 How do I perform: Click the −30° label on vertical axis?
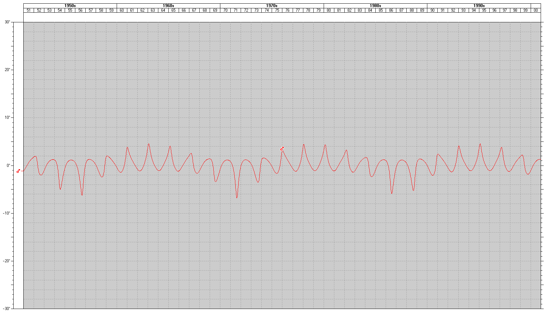[6, 309]
